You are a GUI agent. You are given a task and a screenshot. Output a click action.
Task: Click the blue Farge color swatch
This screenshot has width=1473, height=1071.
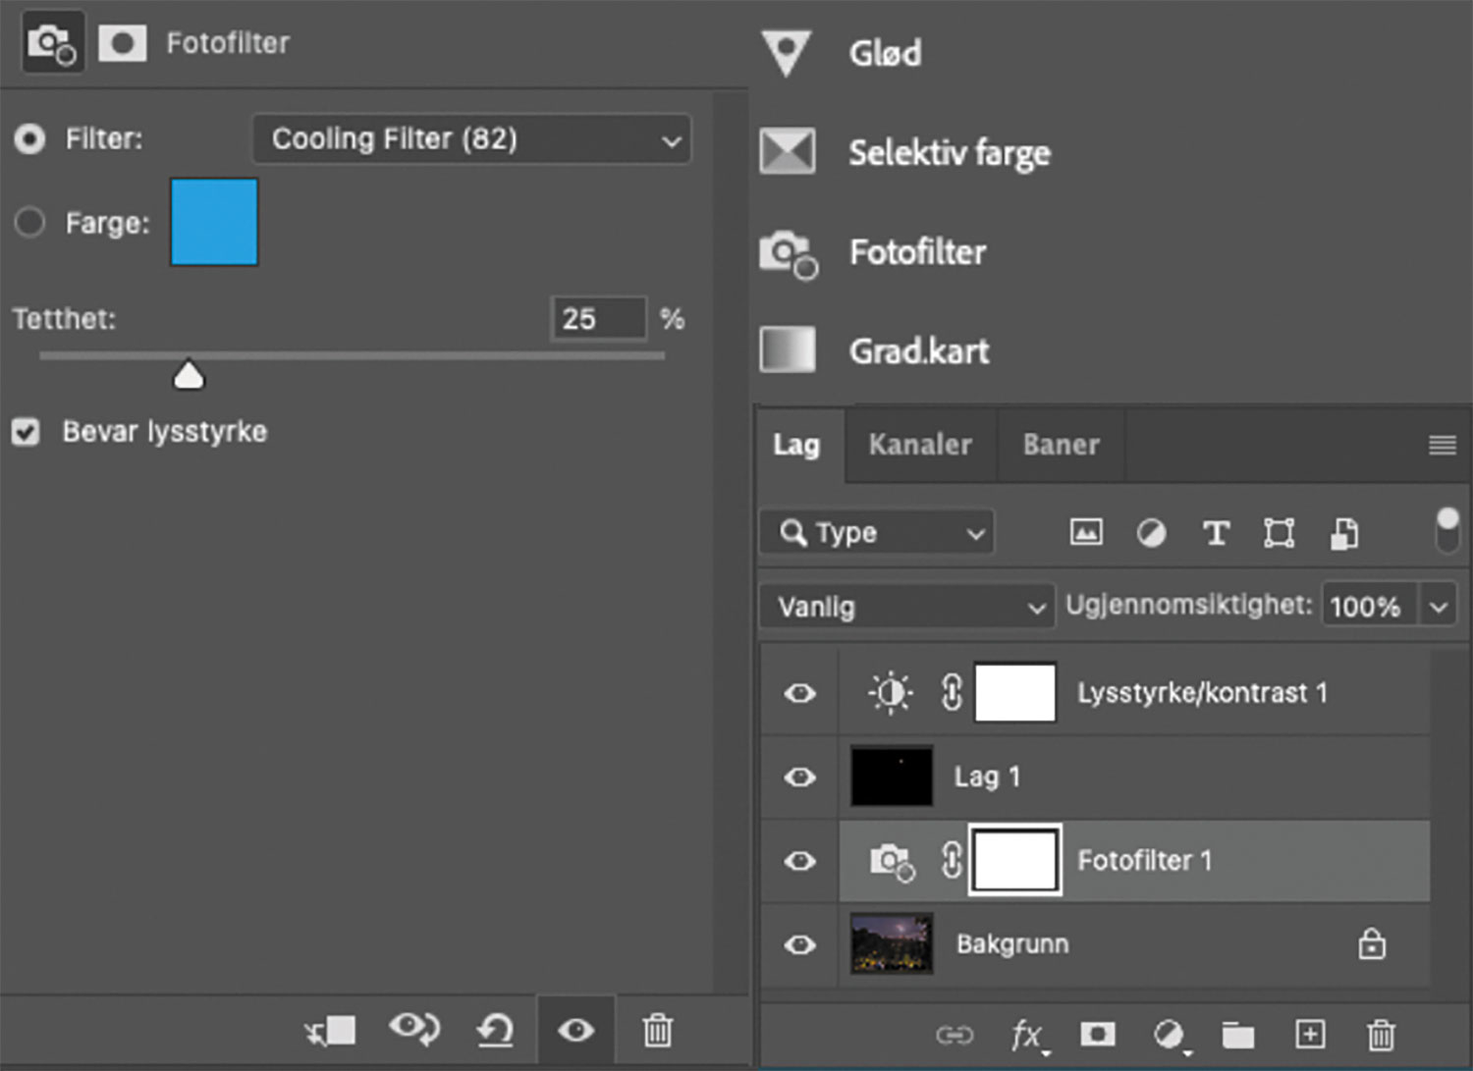[x=214, y=222]
